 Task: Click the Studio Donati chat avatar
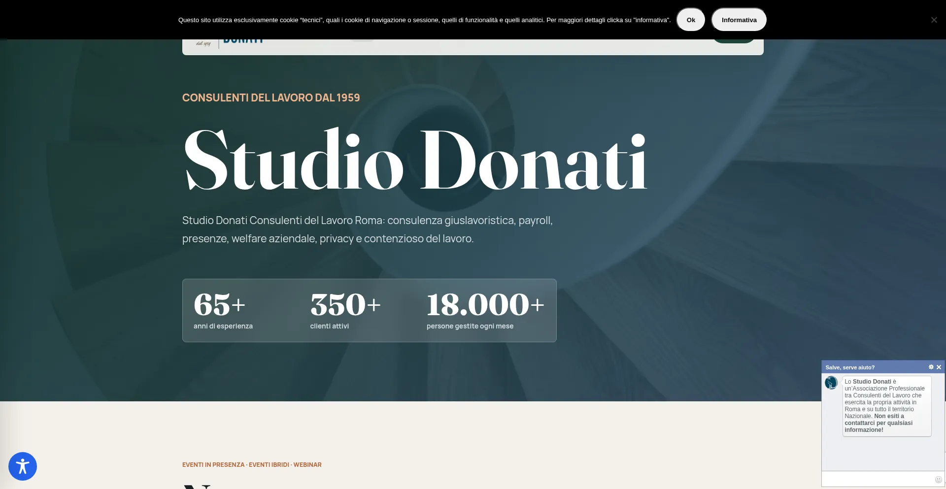tap(831, 383)
